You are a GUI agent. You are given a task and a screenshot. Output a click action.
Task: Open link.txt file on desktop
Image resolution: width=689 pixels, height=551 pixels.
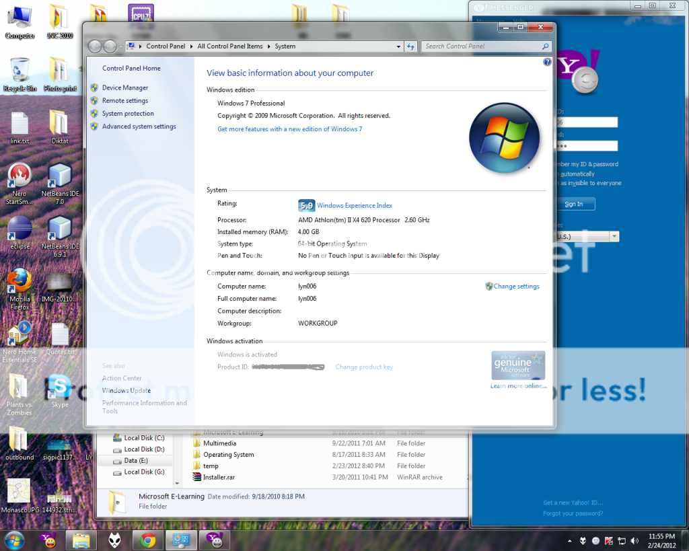click(x=20, y=128)
